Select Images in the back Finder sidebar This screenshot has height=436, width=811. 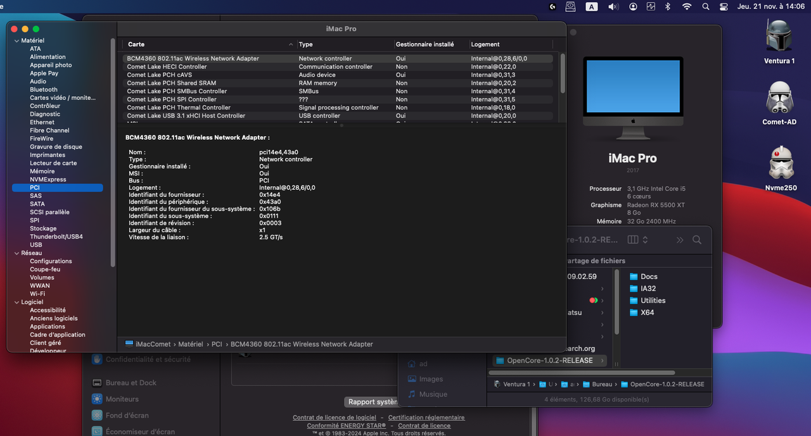click(x=425, y=379)
